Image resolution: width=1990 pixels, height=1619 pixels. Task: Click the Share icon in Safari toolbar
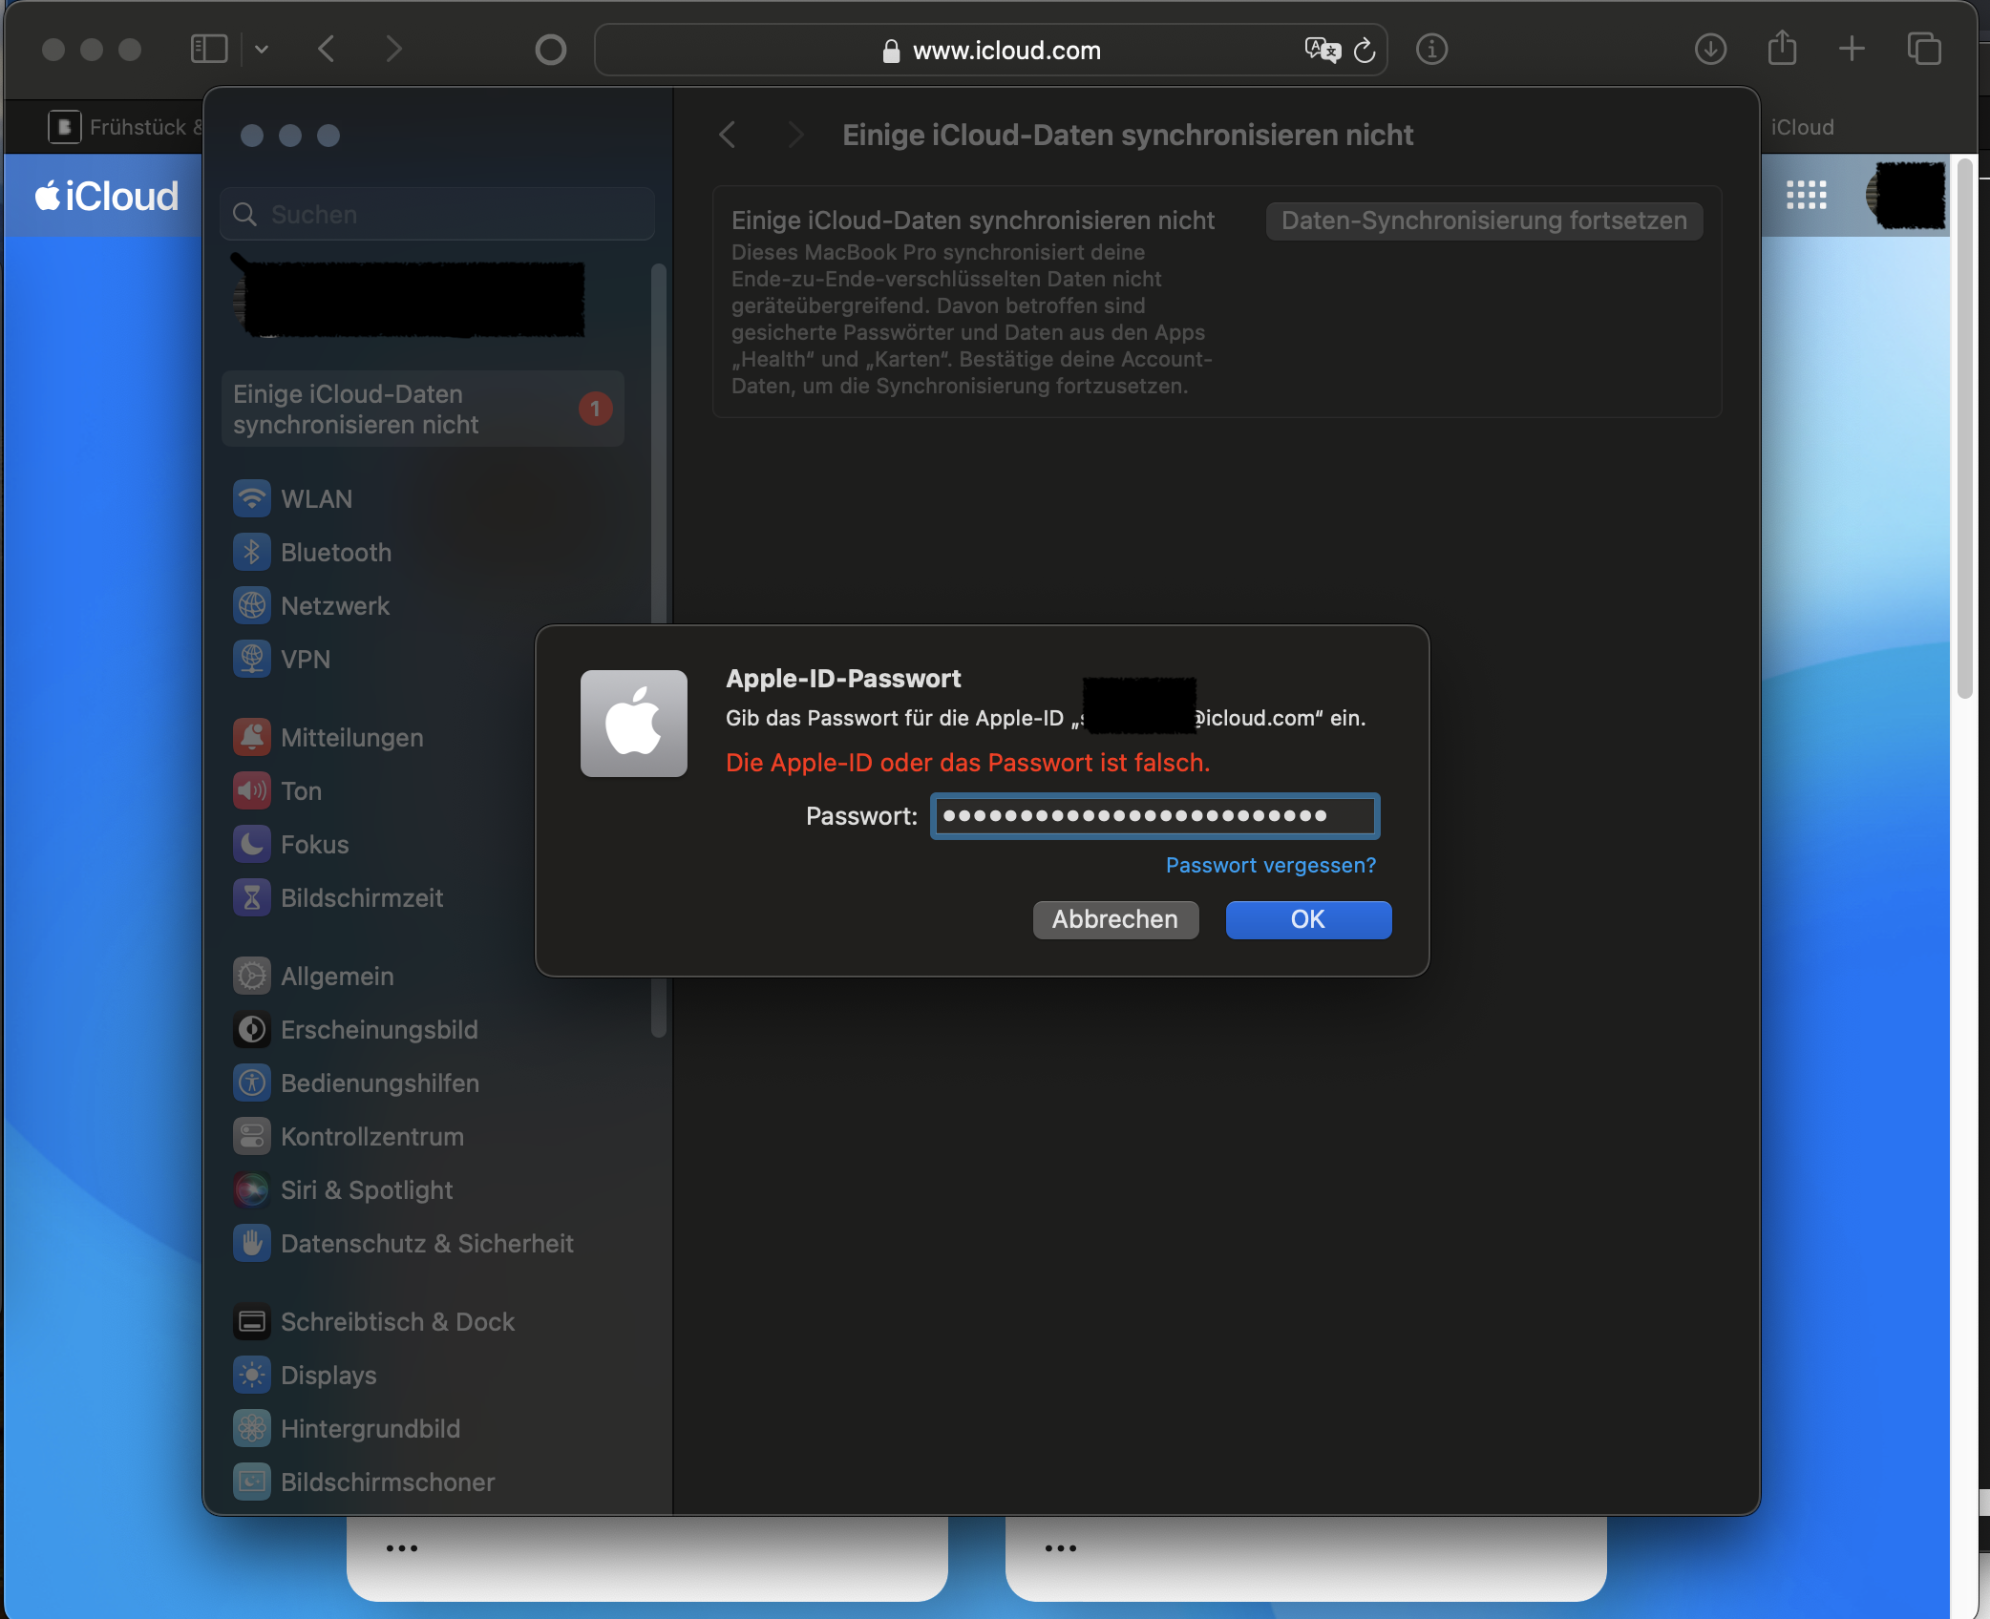point(1782,49)
